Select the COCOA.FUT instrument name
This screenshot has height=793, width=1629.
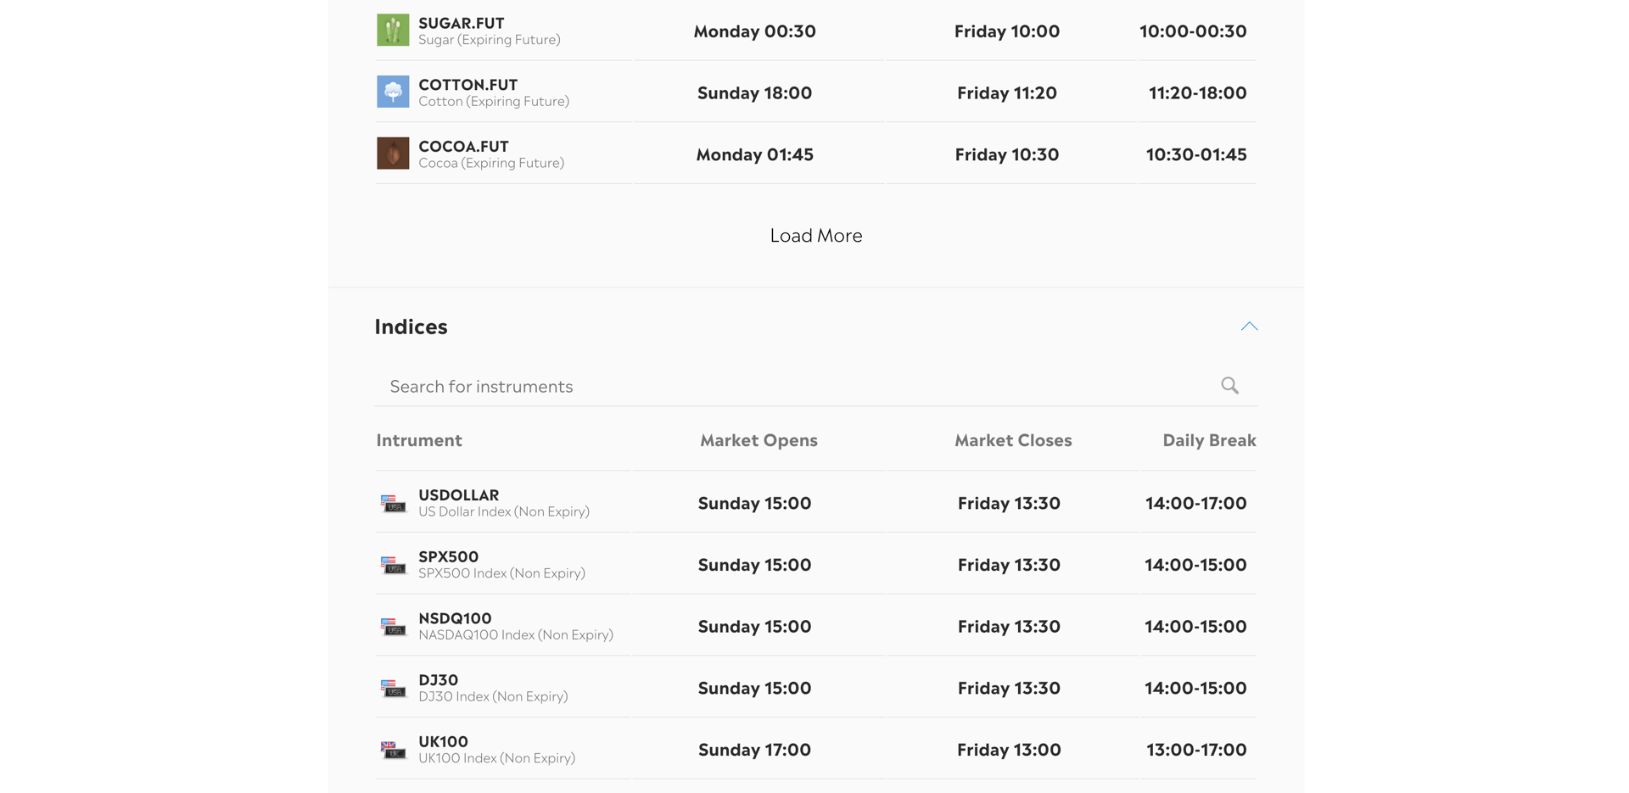point(463,146)
